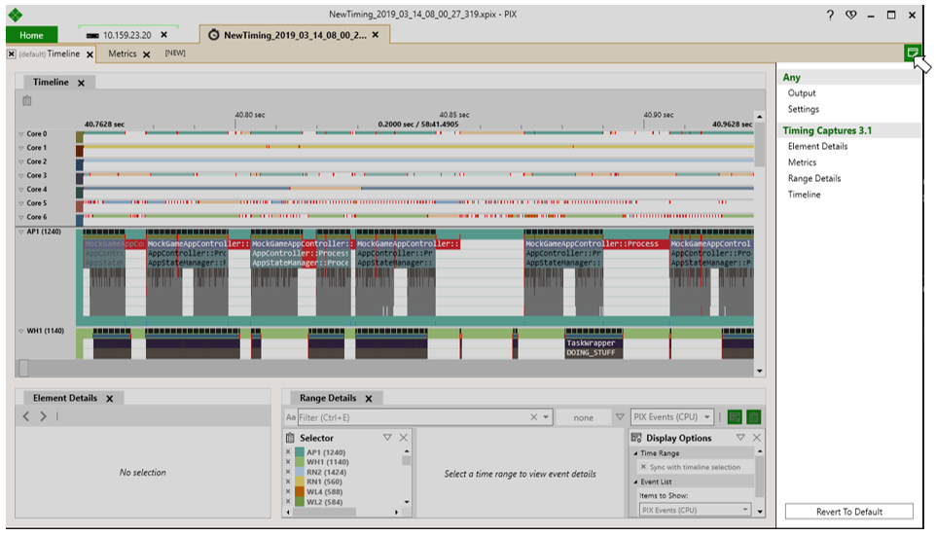Switch to the Home tab

tap(32, 35)
